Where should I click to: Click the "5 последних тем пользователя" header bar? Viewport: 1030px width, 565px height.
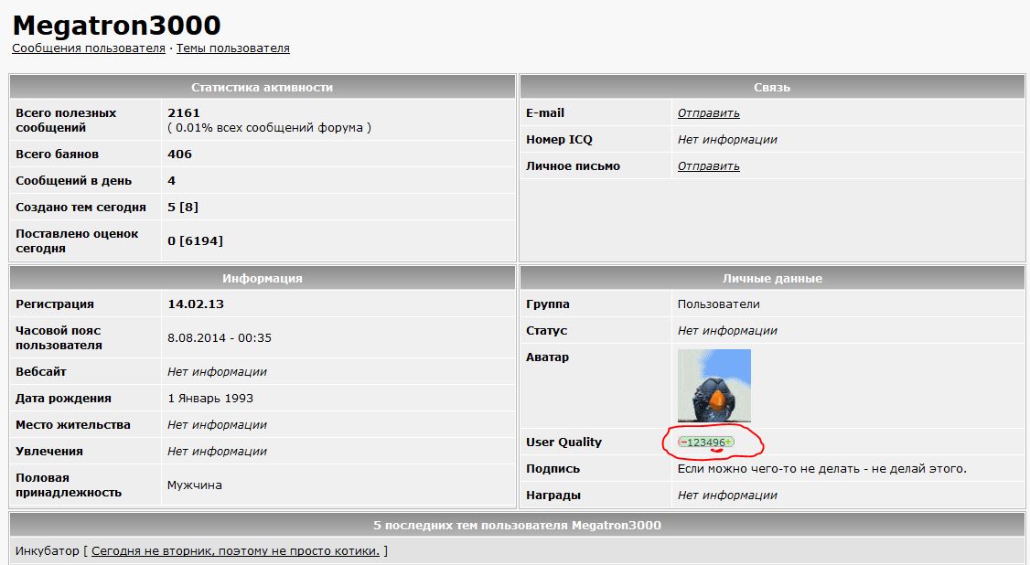[x=517, y=525]
